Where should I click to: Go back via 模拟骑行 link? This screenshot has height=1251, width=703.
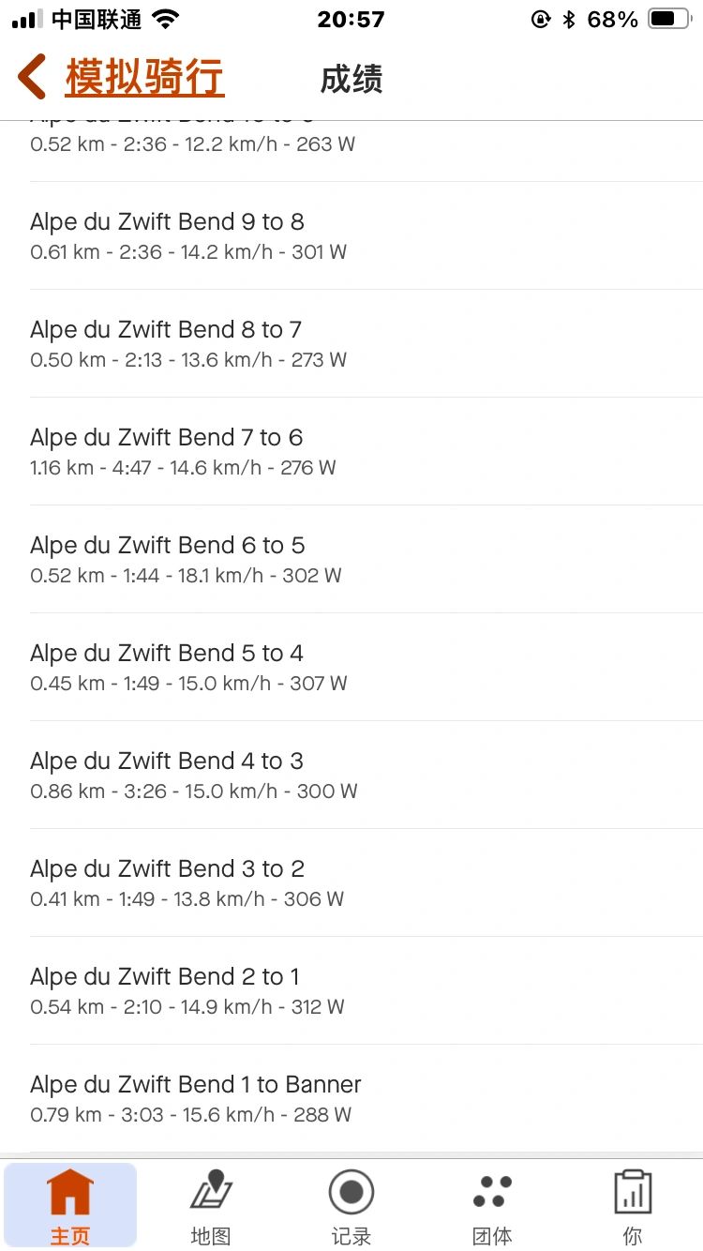click(144, 77)
